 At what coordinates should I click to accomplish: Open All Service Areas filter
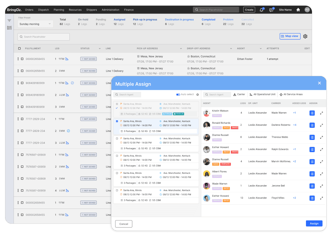pyautogui.click(x=291, y=94)
